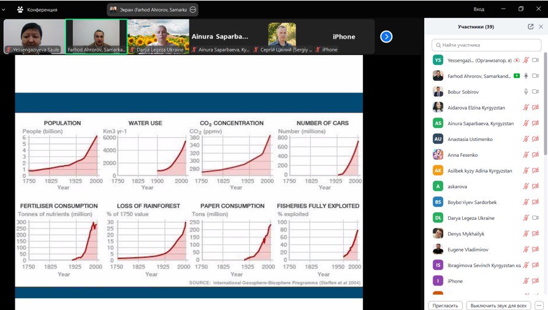Toggle Bobur Sobirov's camera icon
The height and width of the screenshot is (310, 548).
coord(535,91)
